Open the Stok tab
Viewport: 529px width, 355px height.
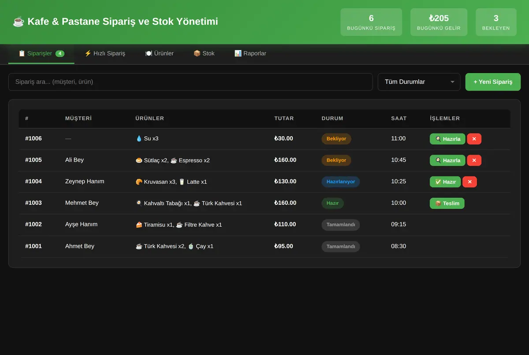click(204, 53)
